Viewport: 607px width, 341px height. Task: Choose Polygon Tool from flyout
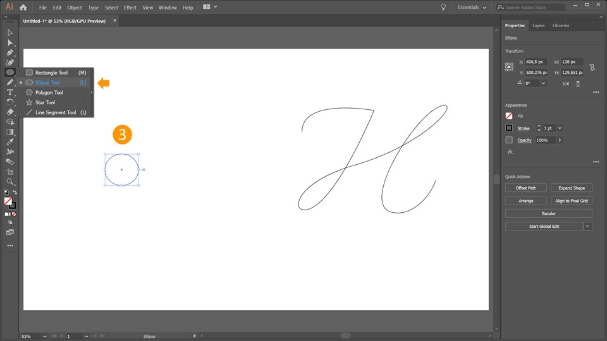coord(56,92)
